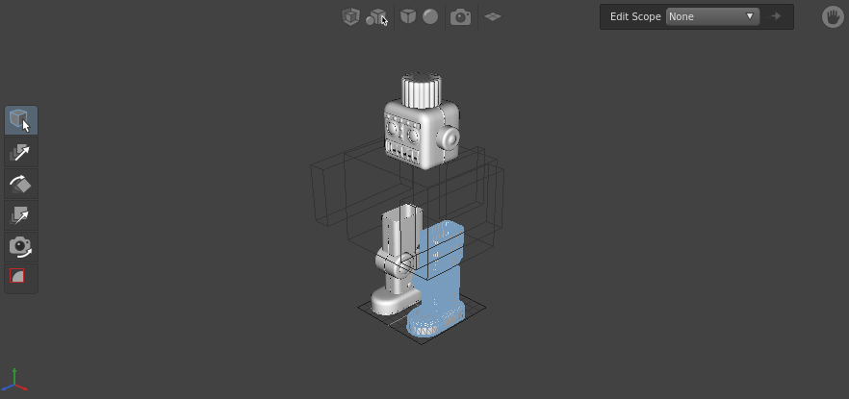Activate the Camera tool with rotate arrow
849x399 pixels.
[x=21, y=247]
